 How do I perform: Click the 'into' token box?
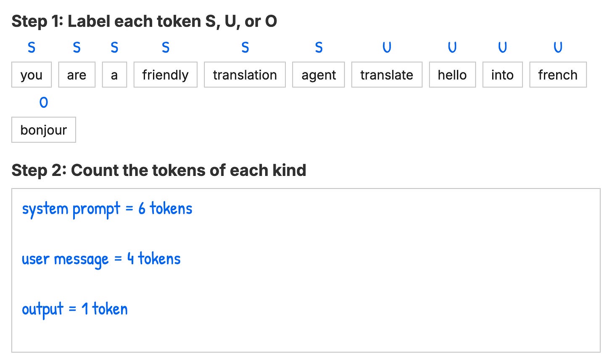(503, 75)
